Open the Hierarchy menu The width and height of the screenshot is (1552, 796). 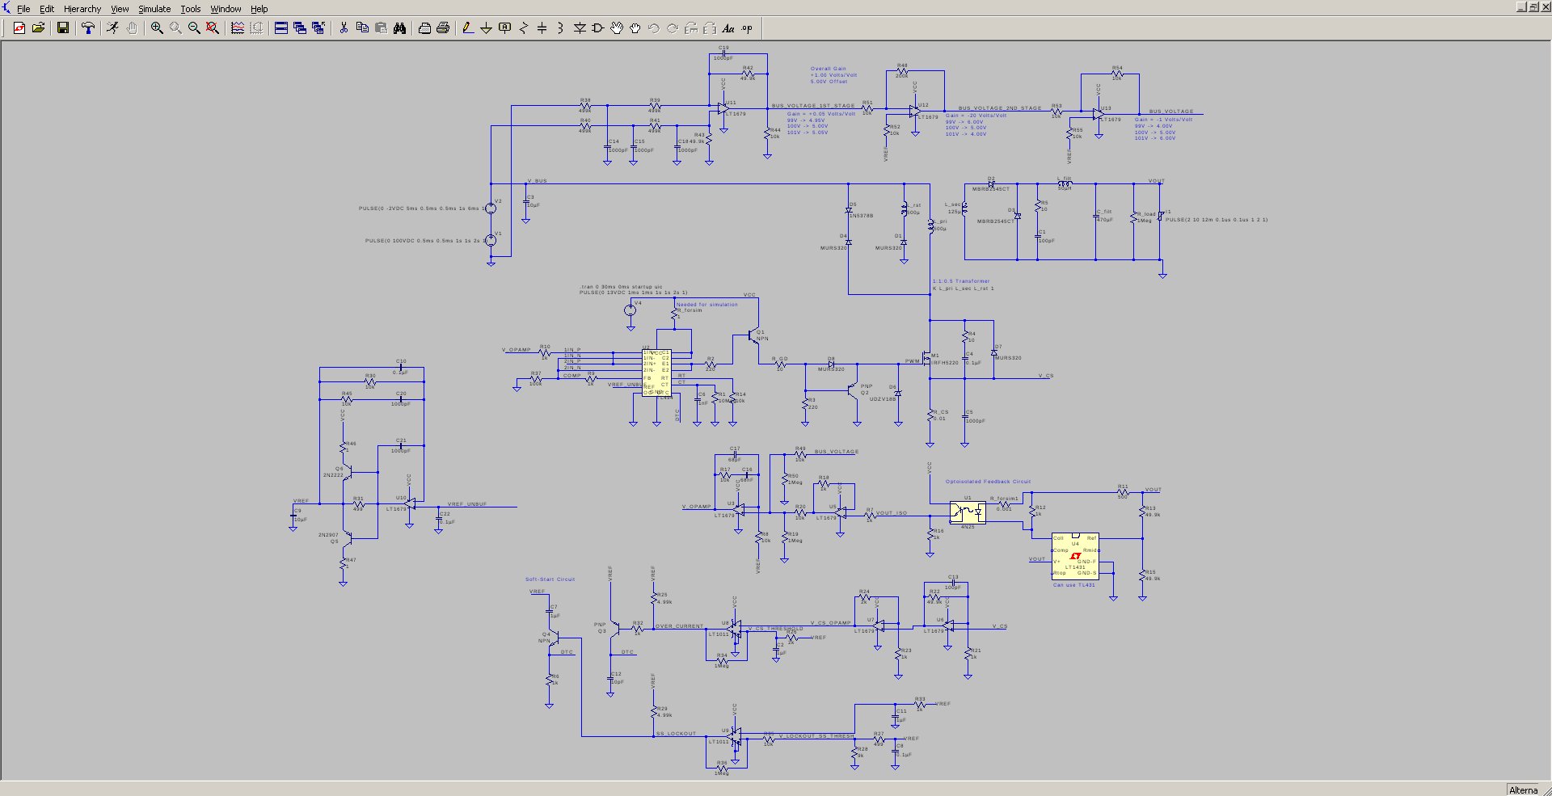click(82, 9)
